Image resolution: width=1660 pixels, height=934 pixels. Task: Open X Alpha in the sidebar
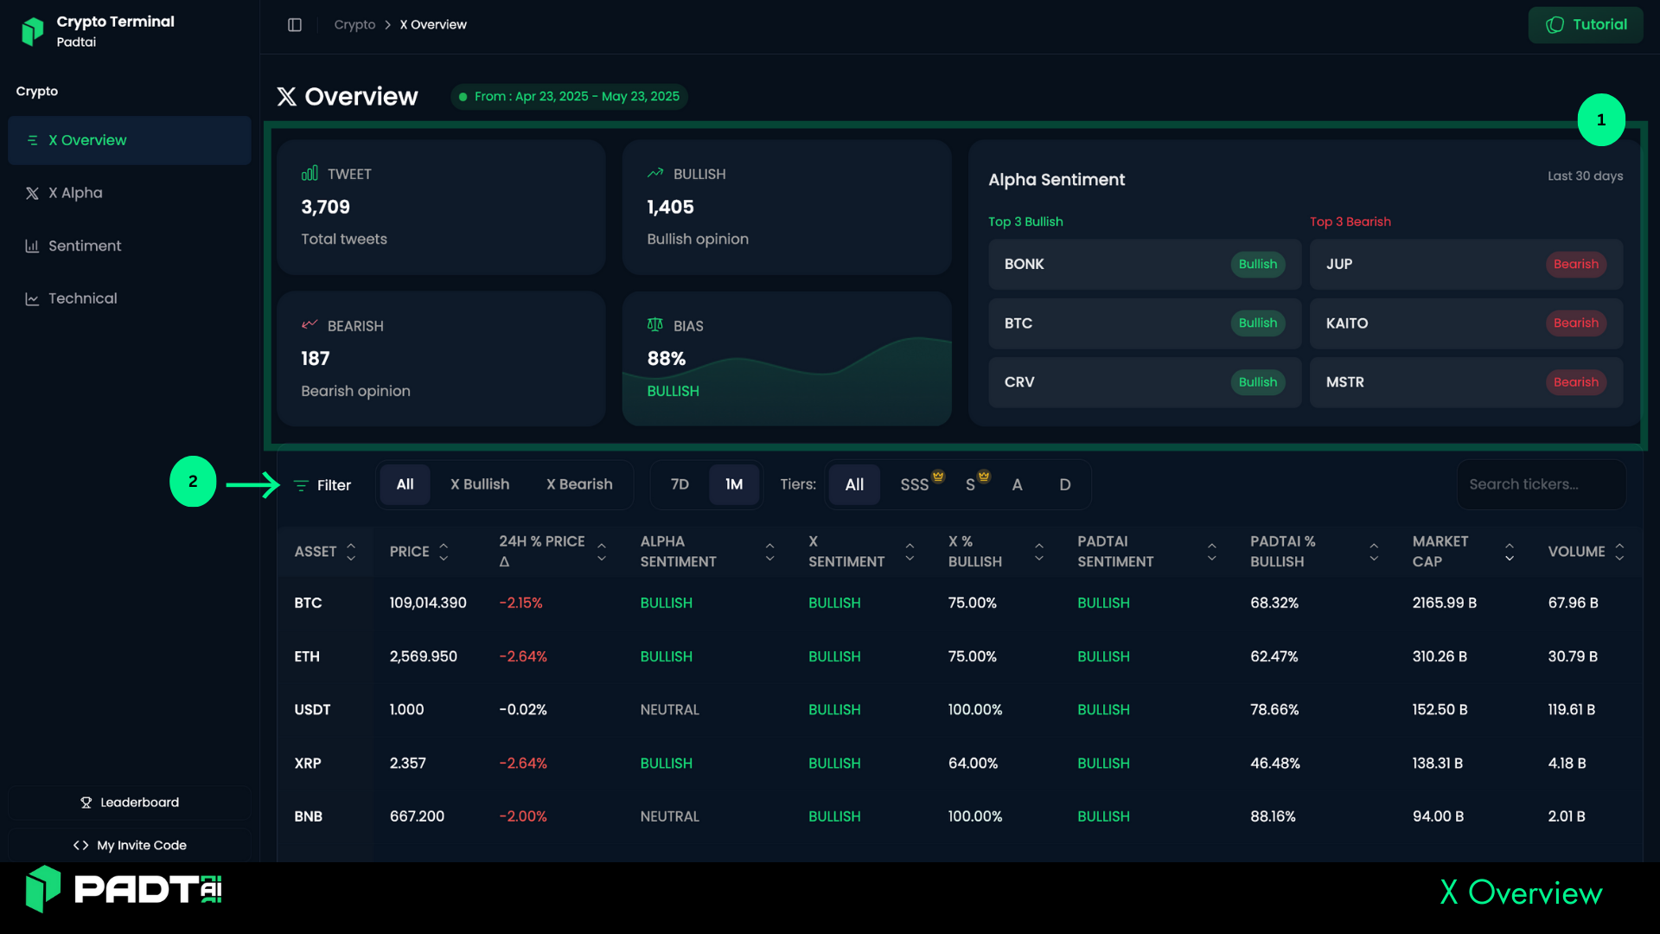(75, 193)
